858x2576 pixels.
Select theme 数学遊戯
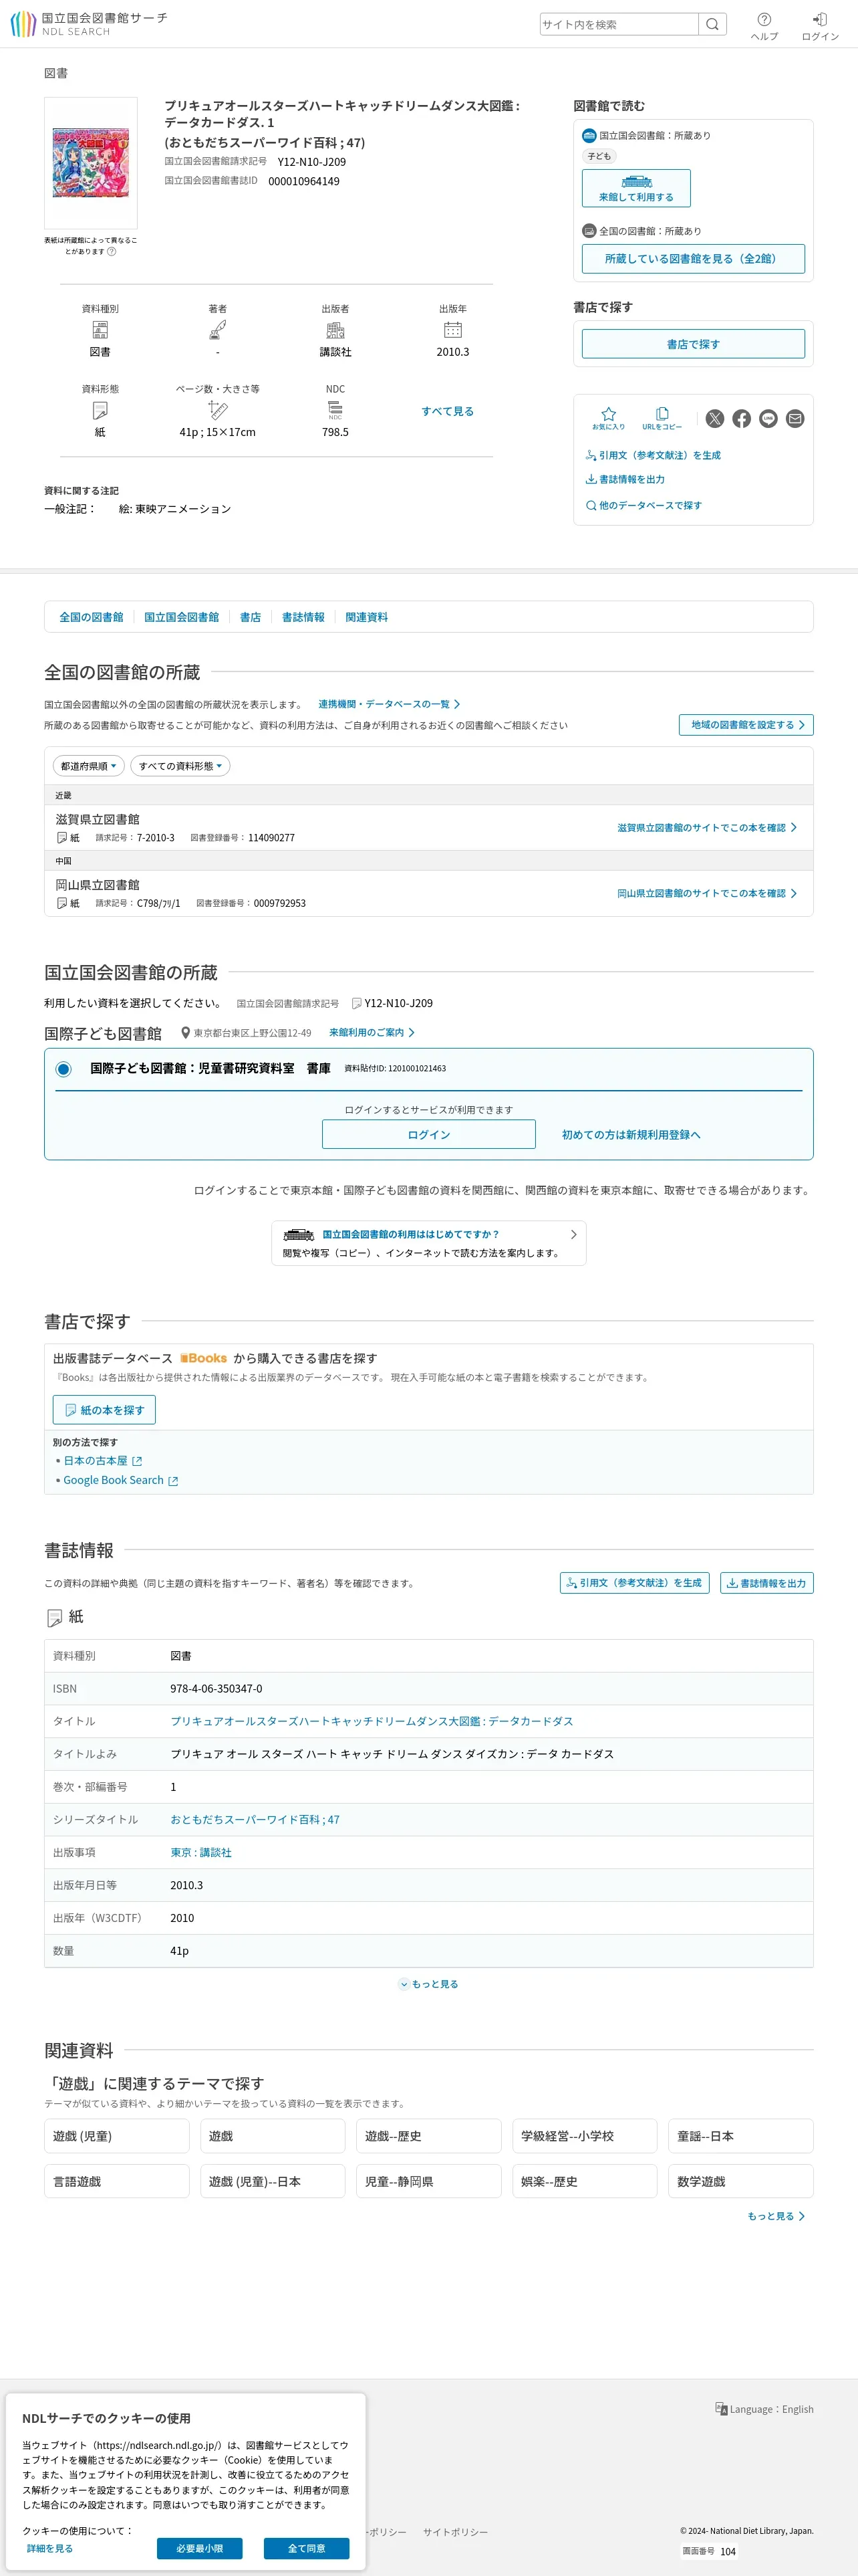[741, 2181]
